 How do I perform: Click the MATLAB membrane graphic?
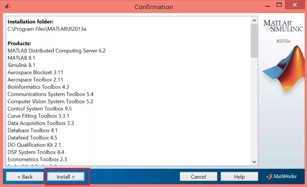tap(284, 69)
